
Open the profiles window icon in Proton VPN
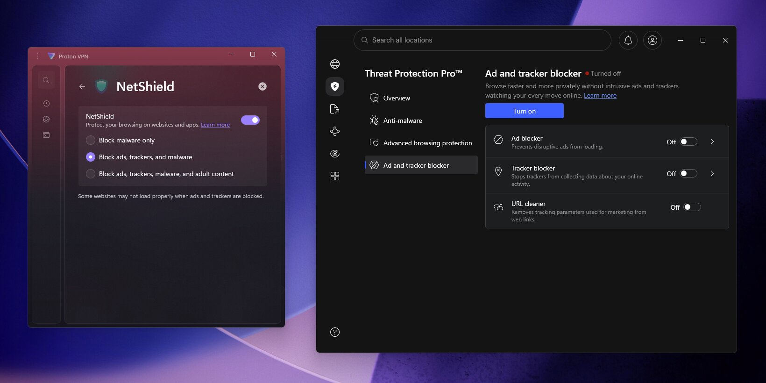pyautogui.click(x=46, y=135)
